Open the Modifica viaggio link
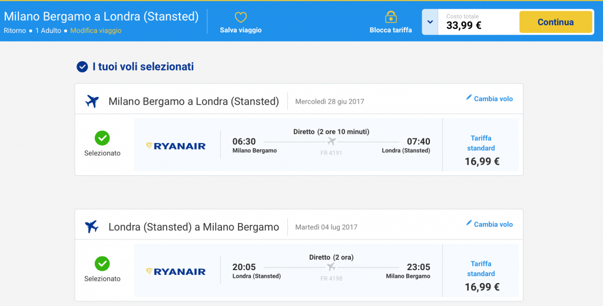The width and height of the screenshot is (603, 306). 96,31
